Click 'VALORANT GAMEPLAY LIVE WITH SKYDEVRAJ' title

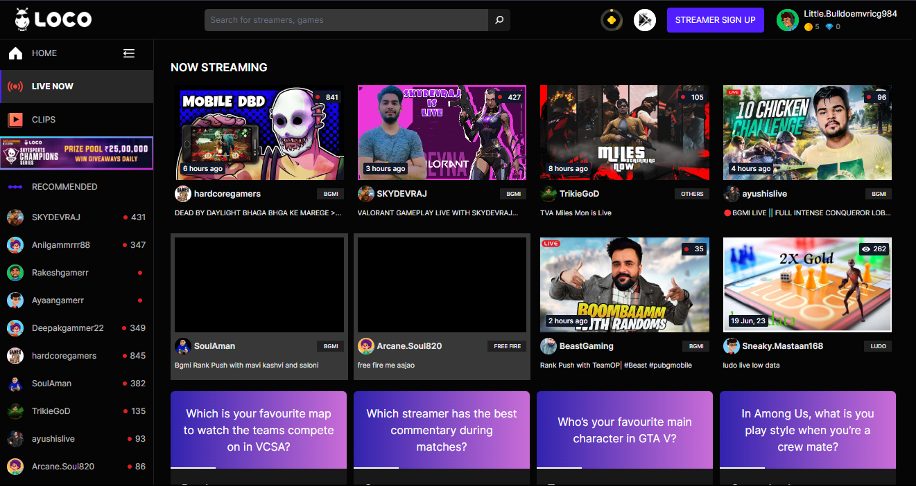point(438,213)
